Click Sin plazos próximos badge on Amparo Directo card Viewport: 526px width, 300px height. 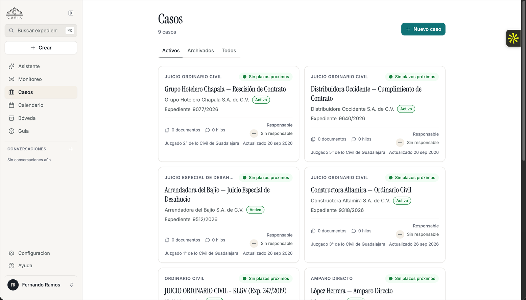coord(412,279)
